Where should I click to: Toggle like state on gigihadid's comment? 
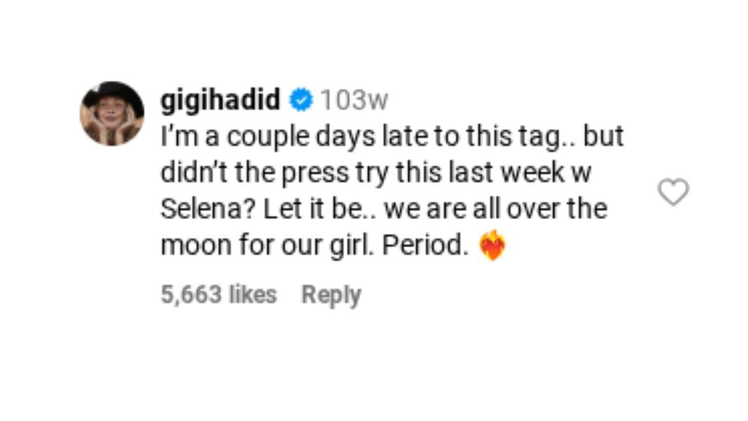pyautogui.click(x=673, y=192)
